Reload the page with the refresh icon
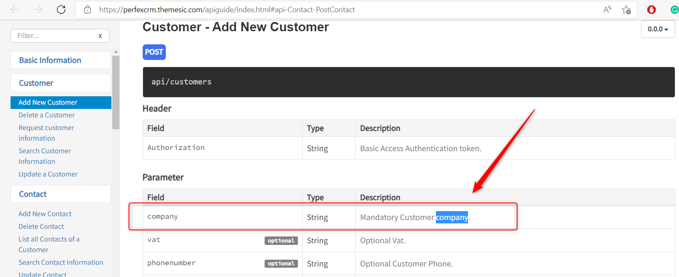 click(x=61, y=9)
